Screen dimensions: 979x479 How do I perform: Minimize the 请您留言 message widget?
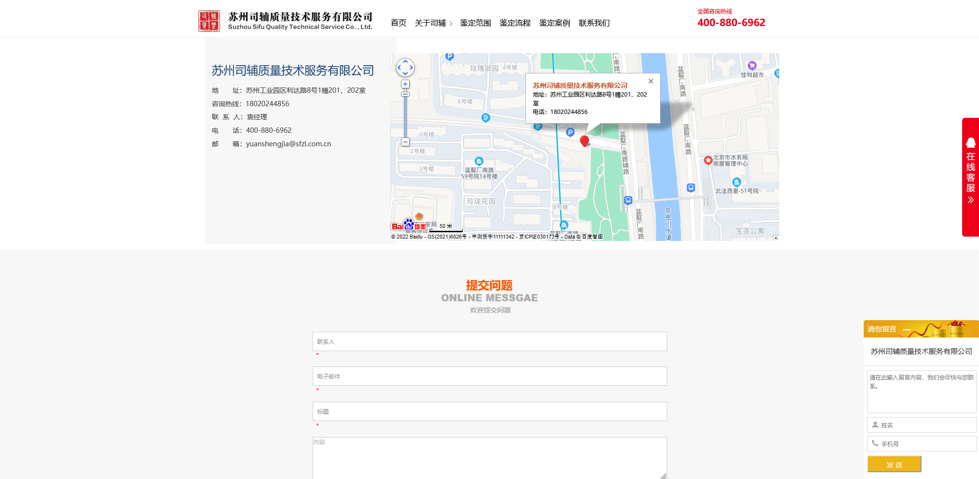point(907,329)
